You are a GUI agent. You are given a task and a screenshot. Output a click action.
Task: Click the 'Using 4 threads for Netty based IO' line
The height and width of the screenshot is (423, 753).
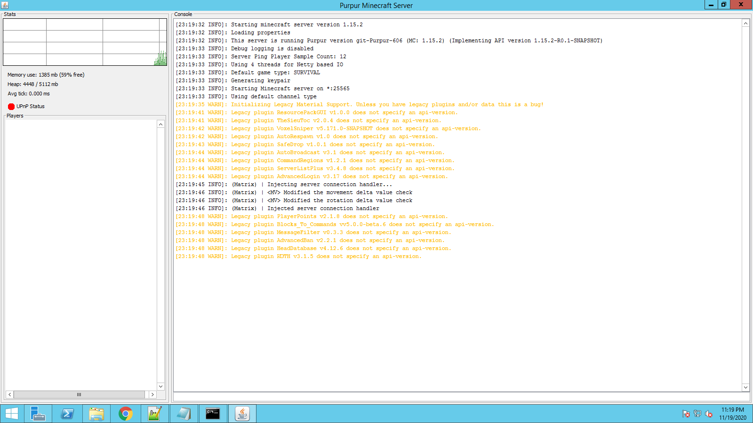(259, 64)
